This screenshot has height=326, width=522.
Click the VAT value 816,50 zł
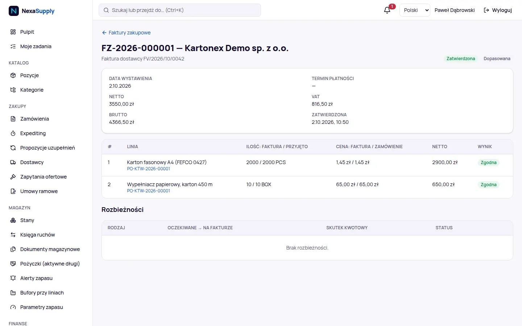[x=322, y=104]
